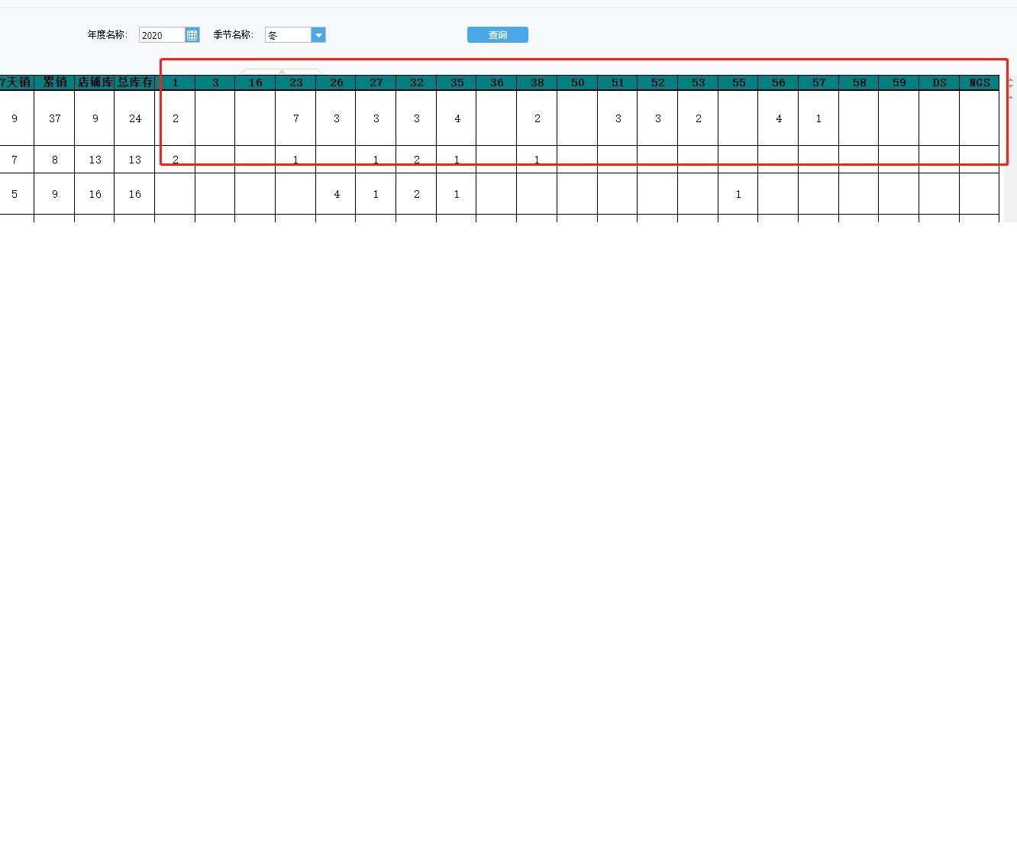The height and width of the screenshot is (841, 1017).
Task: Click column header 36
Action: coord(496,82)
